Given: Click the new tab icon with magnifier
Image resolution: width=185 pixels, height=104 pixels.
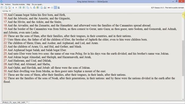Looking at the screenshot, I should (x=5, y=8).
